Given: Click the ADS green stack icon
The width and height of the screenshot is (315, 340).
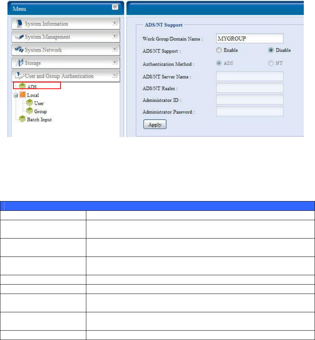Looking at the screenshot, I should (22, 86).
